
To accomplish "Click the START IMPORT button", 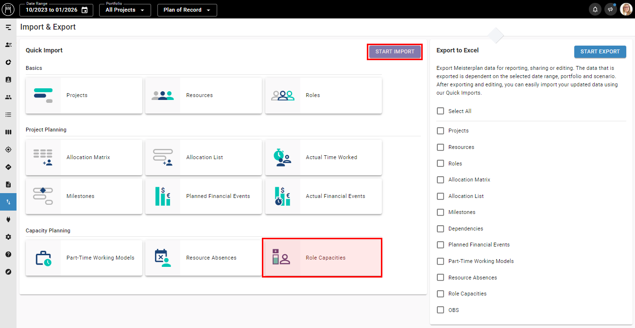I will [395, 52].
